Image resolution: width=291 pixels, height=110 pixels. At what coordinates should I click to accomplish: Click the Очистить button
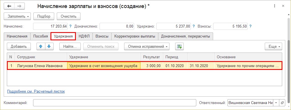pos(69,16)
